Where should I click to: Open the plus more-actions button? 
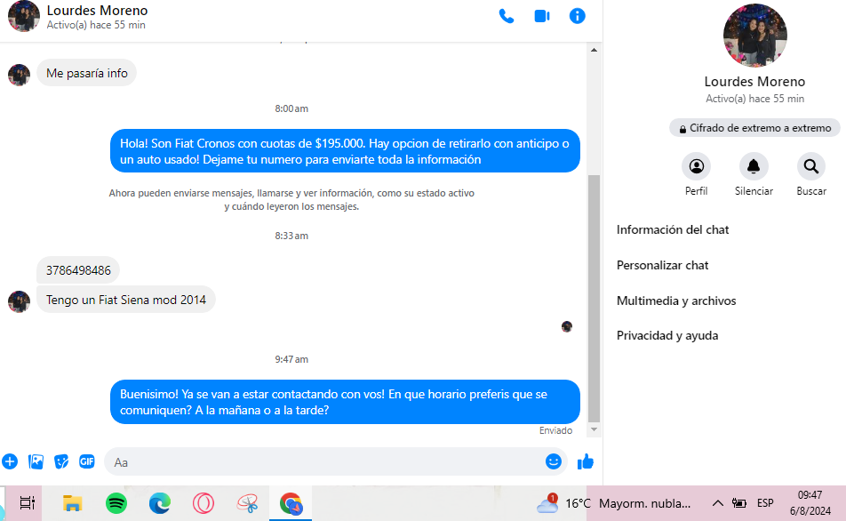point(10,461)
